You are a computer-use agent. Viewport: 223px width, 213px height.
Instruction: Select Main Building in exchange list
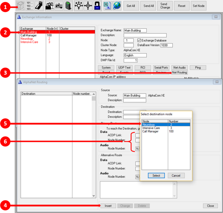[x=57, y=32]
